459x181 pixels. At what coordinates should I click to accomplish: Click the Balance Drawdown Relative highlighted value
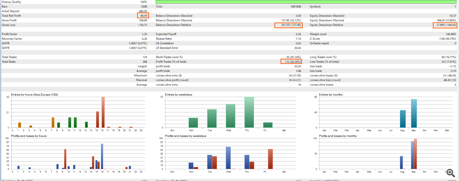tap(288, 25)
